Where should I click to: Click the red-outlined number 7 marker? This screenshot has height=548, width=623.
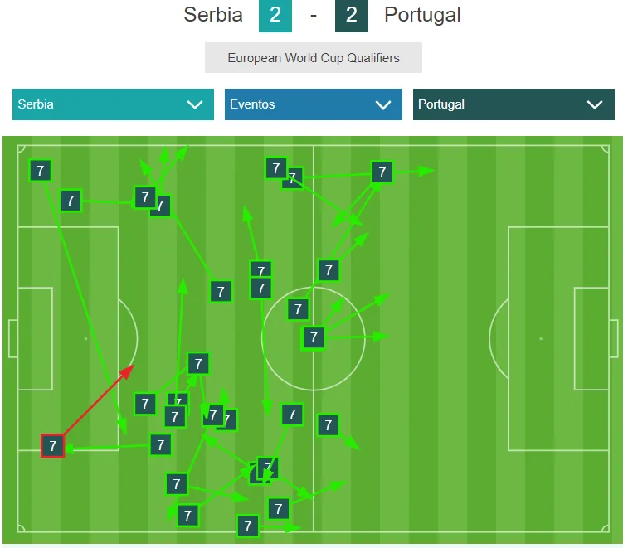[x=53, y=446]
